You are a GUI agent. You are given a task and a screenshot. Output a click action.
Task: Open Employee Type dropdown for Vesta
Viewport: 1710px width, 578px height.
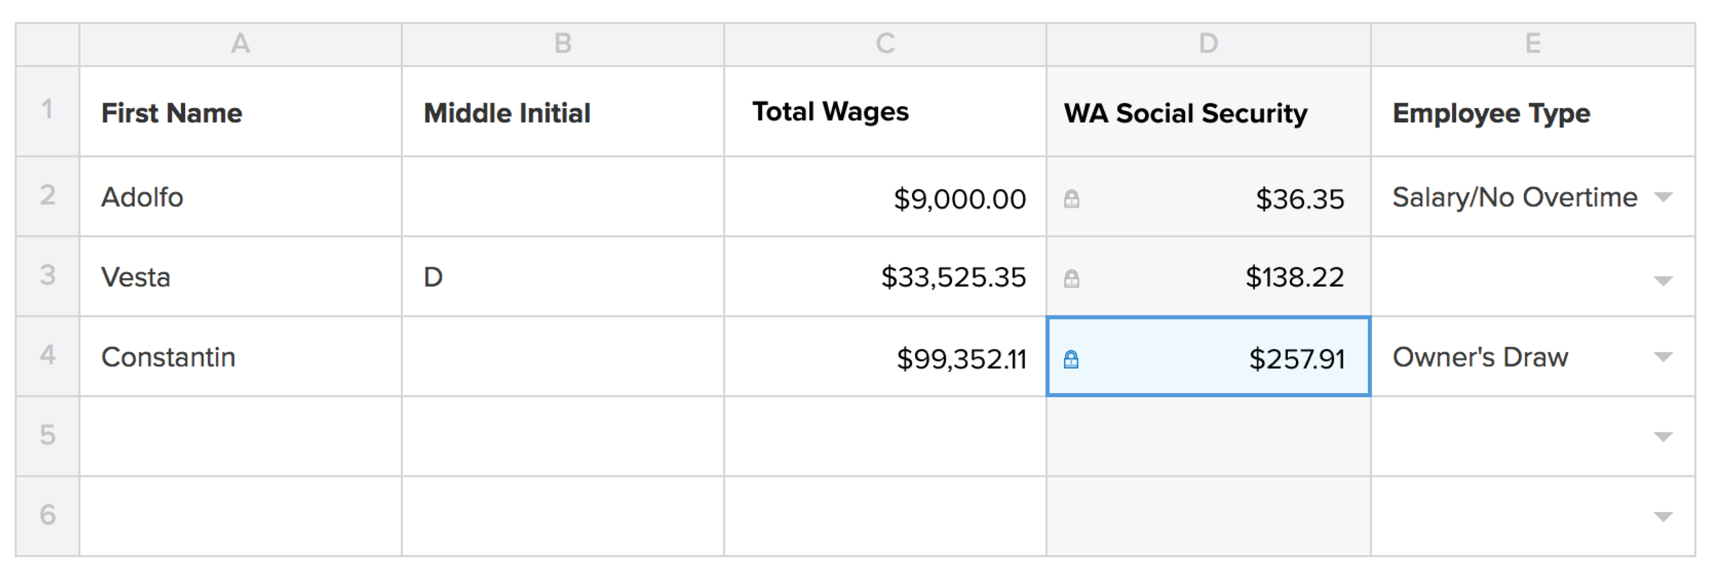point(1662,280)
